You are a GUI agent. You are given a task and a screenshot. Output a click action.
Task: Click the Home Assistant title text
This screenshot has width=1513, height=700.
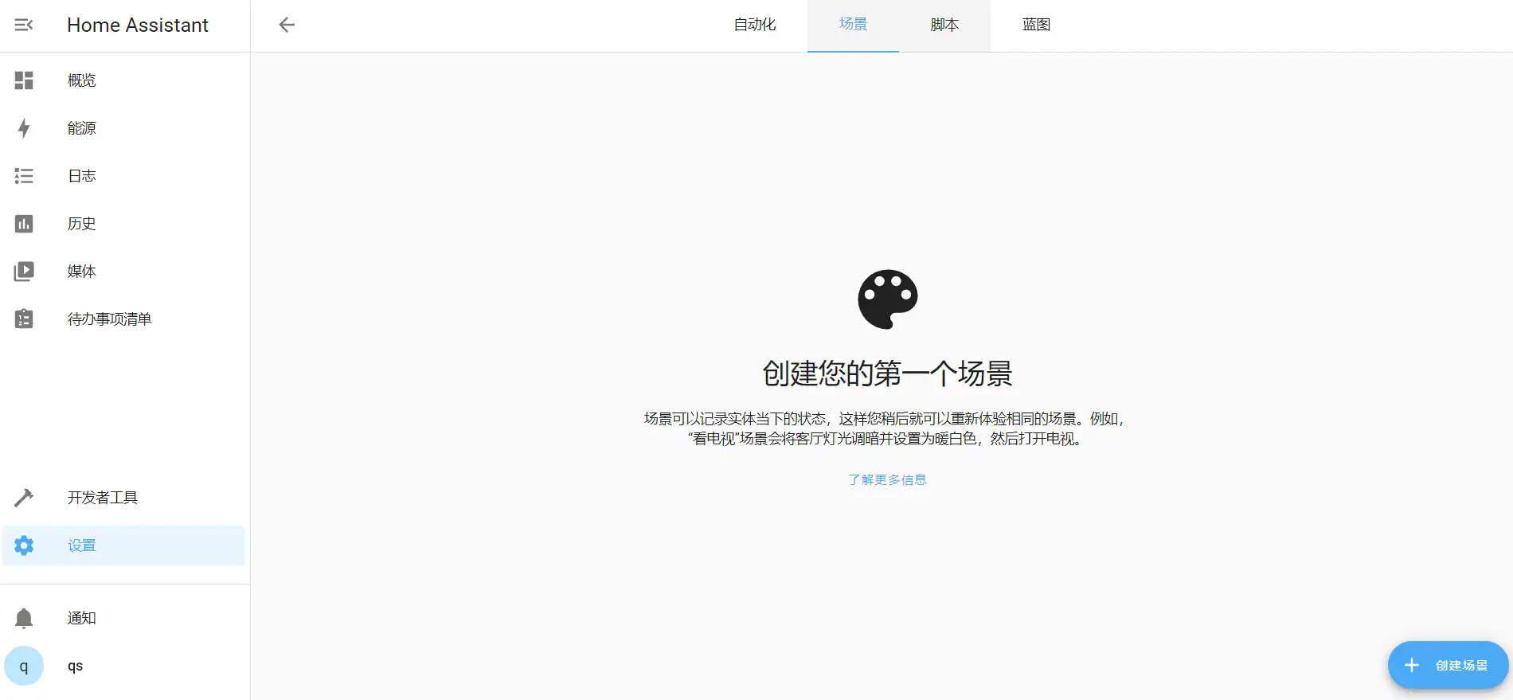138,25
